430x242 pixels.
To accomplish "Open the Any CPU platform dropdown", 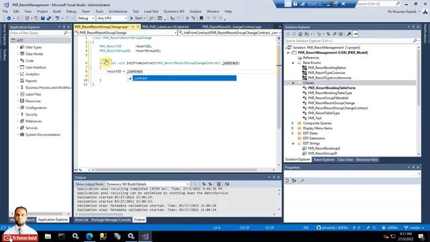I will pyautogui.click(x=112, y=18).
